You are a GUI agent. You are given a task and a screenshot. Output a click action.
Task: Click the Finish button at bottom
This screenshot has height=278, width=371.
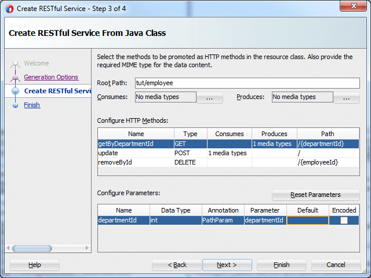(x=282, y=265)
